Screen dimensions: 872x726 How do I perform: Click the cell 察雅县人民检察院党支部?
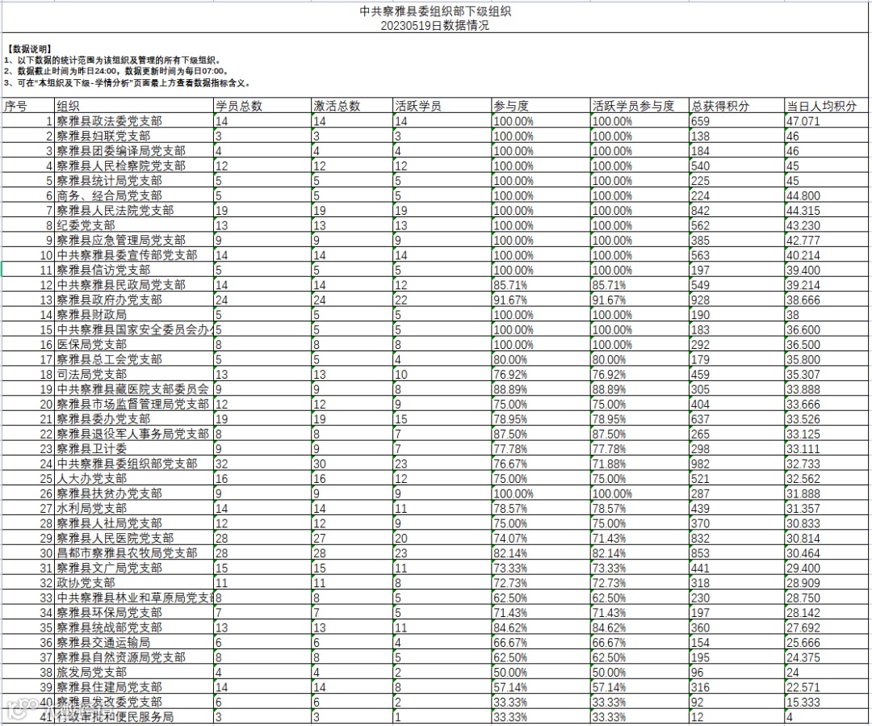tap(134, 166)
